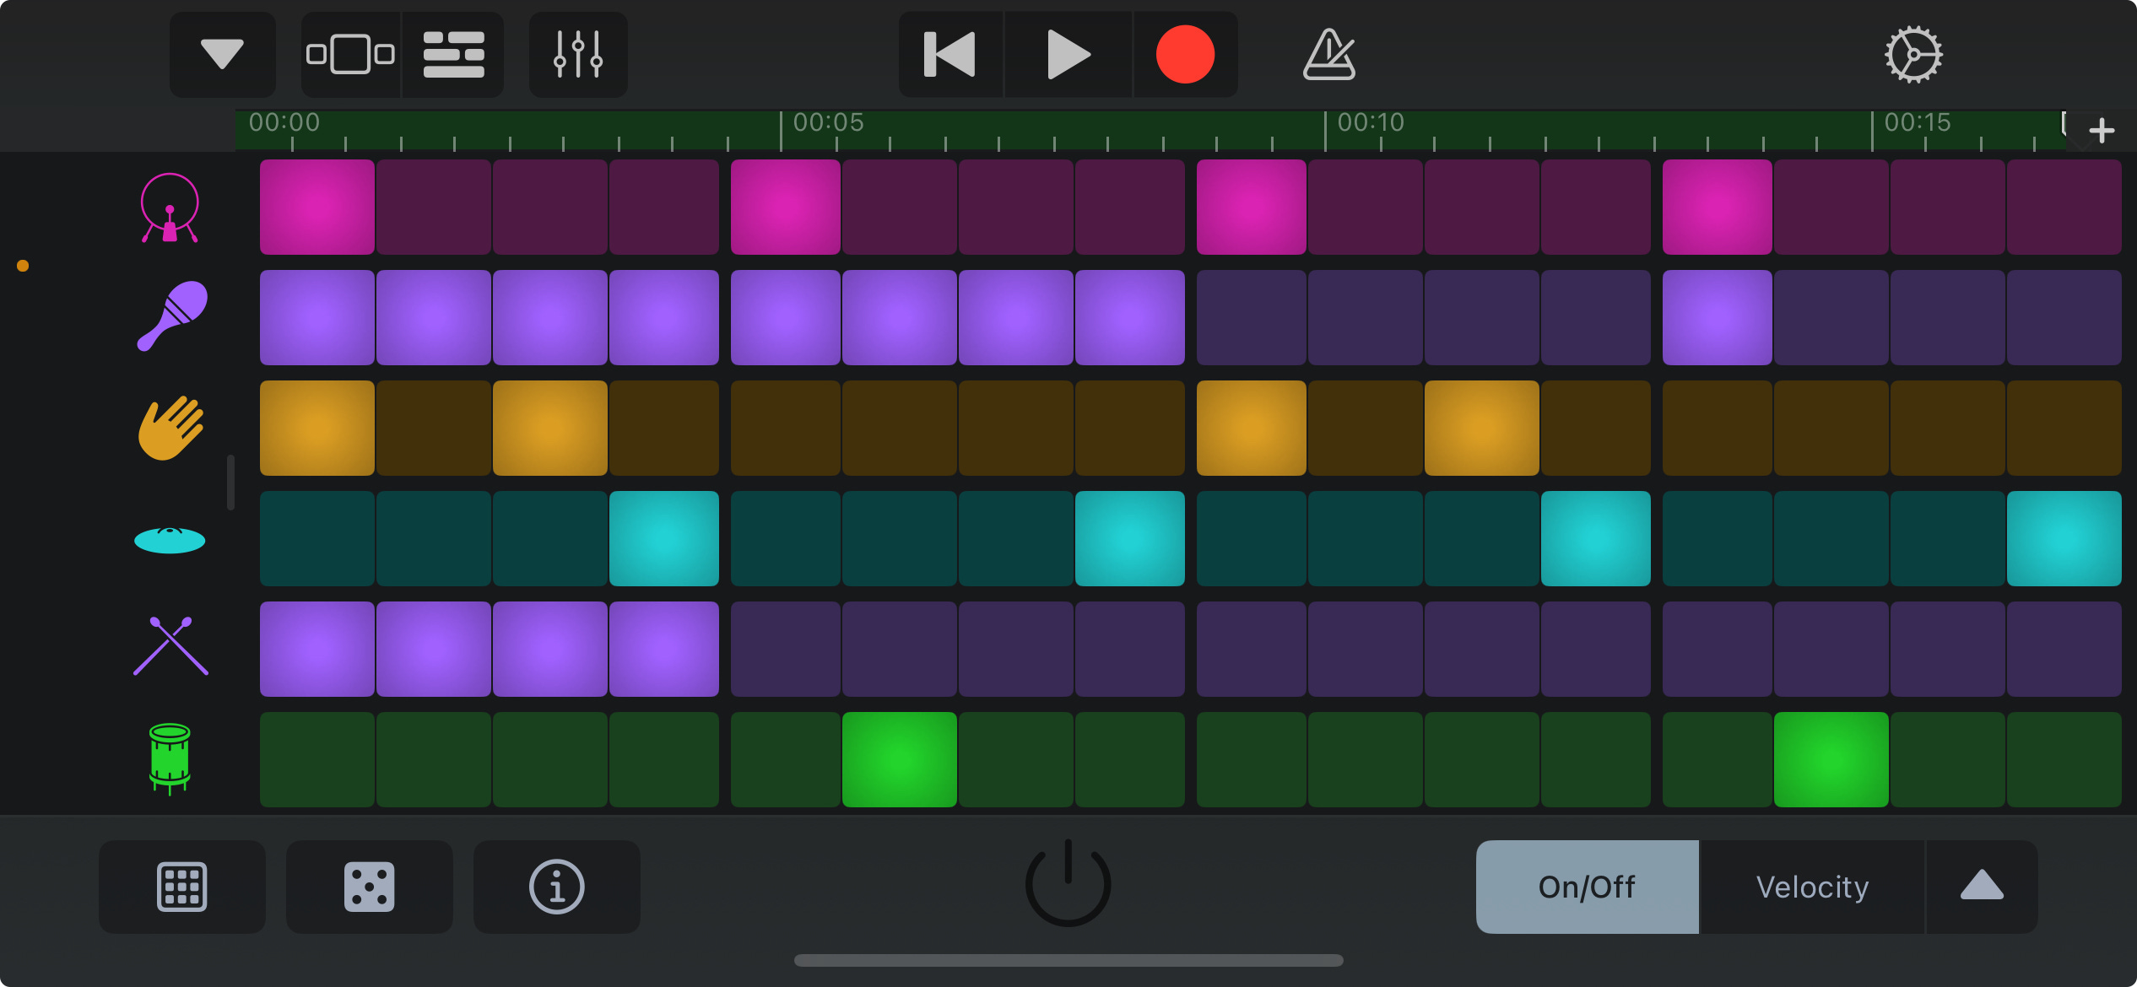2137x987 pixels.
Task: Open song settings gear icon
Action: coord(1913,56)
